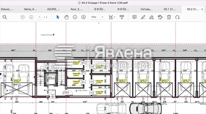Select the arrow selection tool

pyautogui.click(x=58, y=17)
